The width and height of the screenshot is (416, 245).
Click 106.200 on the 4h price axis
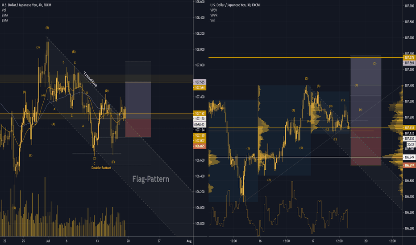(200, 192)
